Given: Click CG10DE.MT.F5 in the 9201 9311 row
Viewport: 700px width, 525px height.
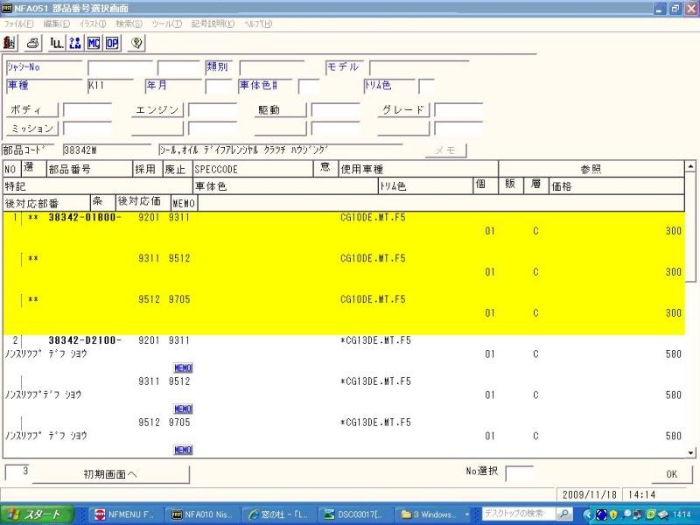Looking at the screenshot, I should (x=373, y=217).
